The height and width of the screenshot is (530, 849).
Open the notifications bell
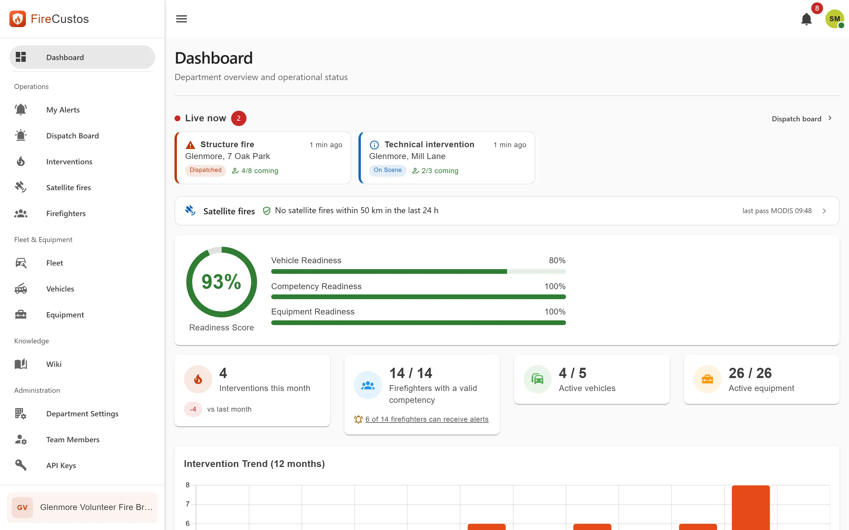pyautogui.click(x=807, y=19)
